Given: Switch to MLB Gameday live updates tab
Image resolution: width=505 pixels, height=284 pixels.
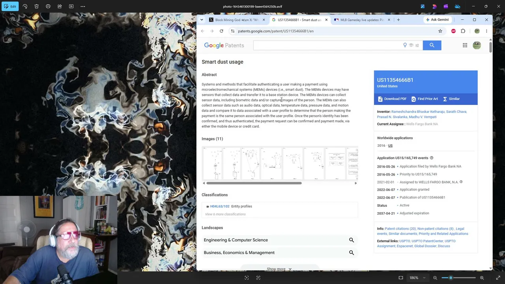Looking at the screenshot, I should click(x=362, y=20).
